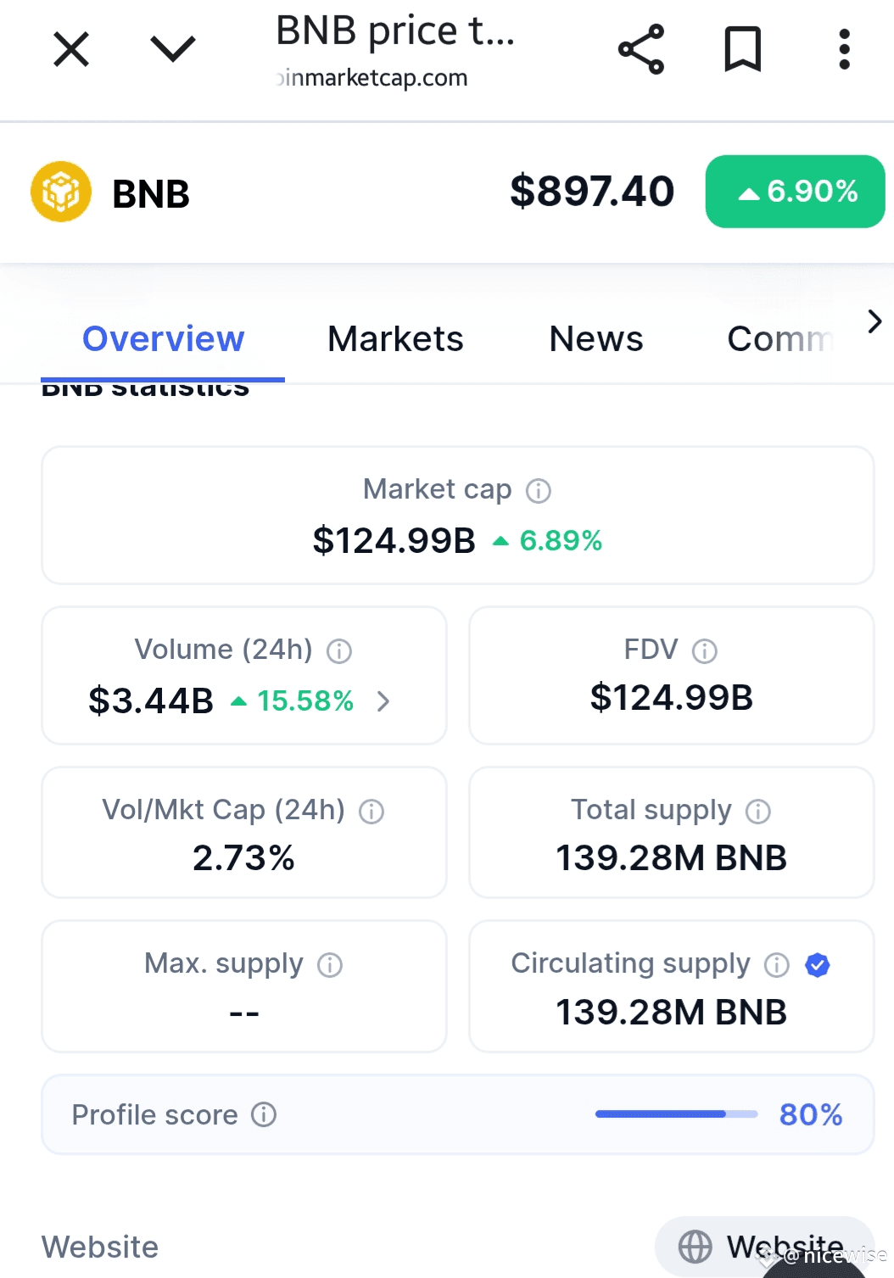Screen dimensions: 894x1278
Task: Show Total supply info icon
Action: (758, 812)
